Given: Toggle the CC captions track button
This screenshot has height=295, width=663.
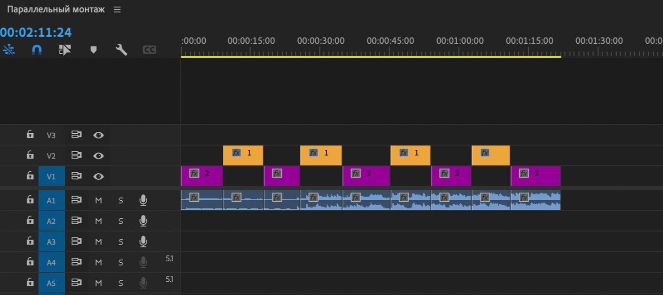Looking at the screenshot, I should [150, 49].
